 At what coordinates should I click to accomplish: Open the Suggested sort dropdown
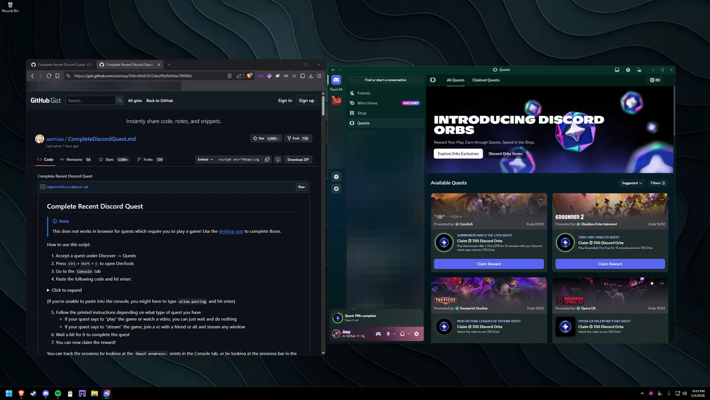point(632,183)
